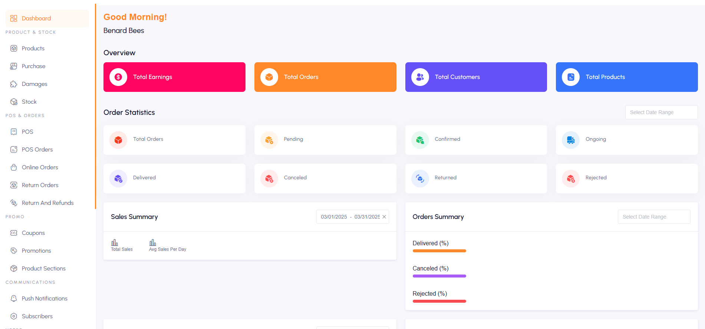Click the orange Delivered percentage bar
This screenshot has width=705, height=329.
tap(439, 251)
